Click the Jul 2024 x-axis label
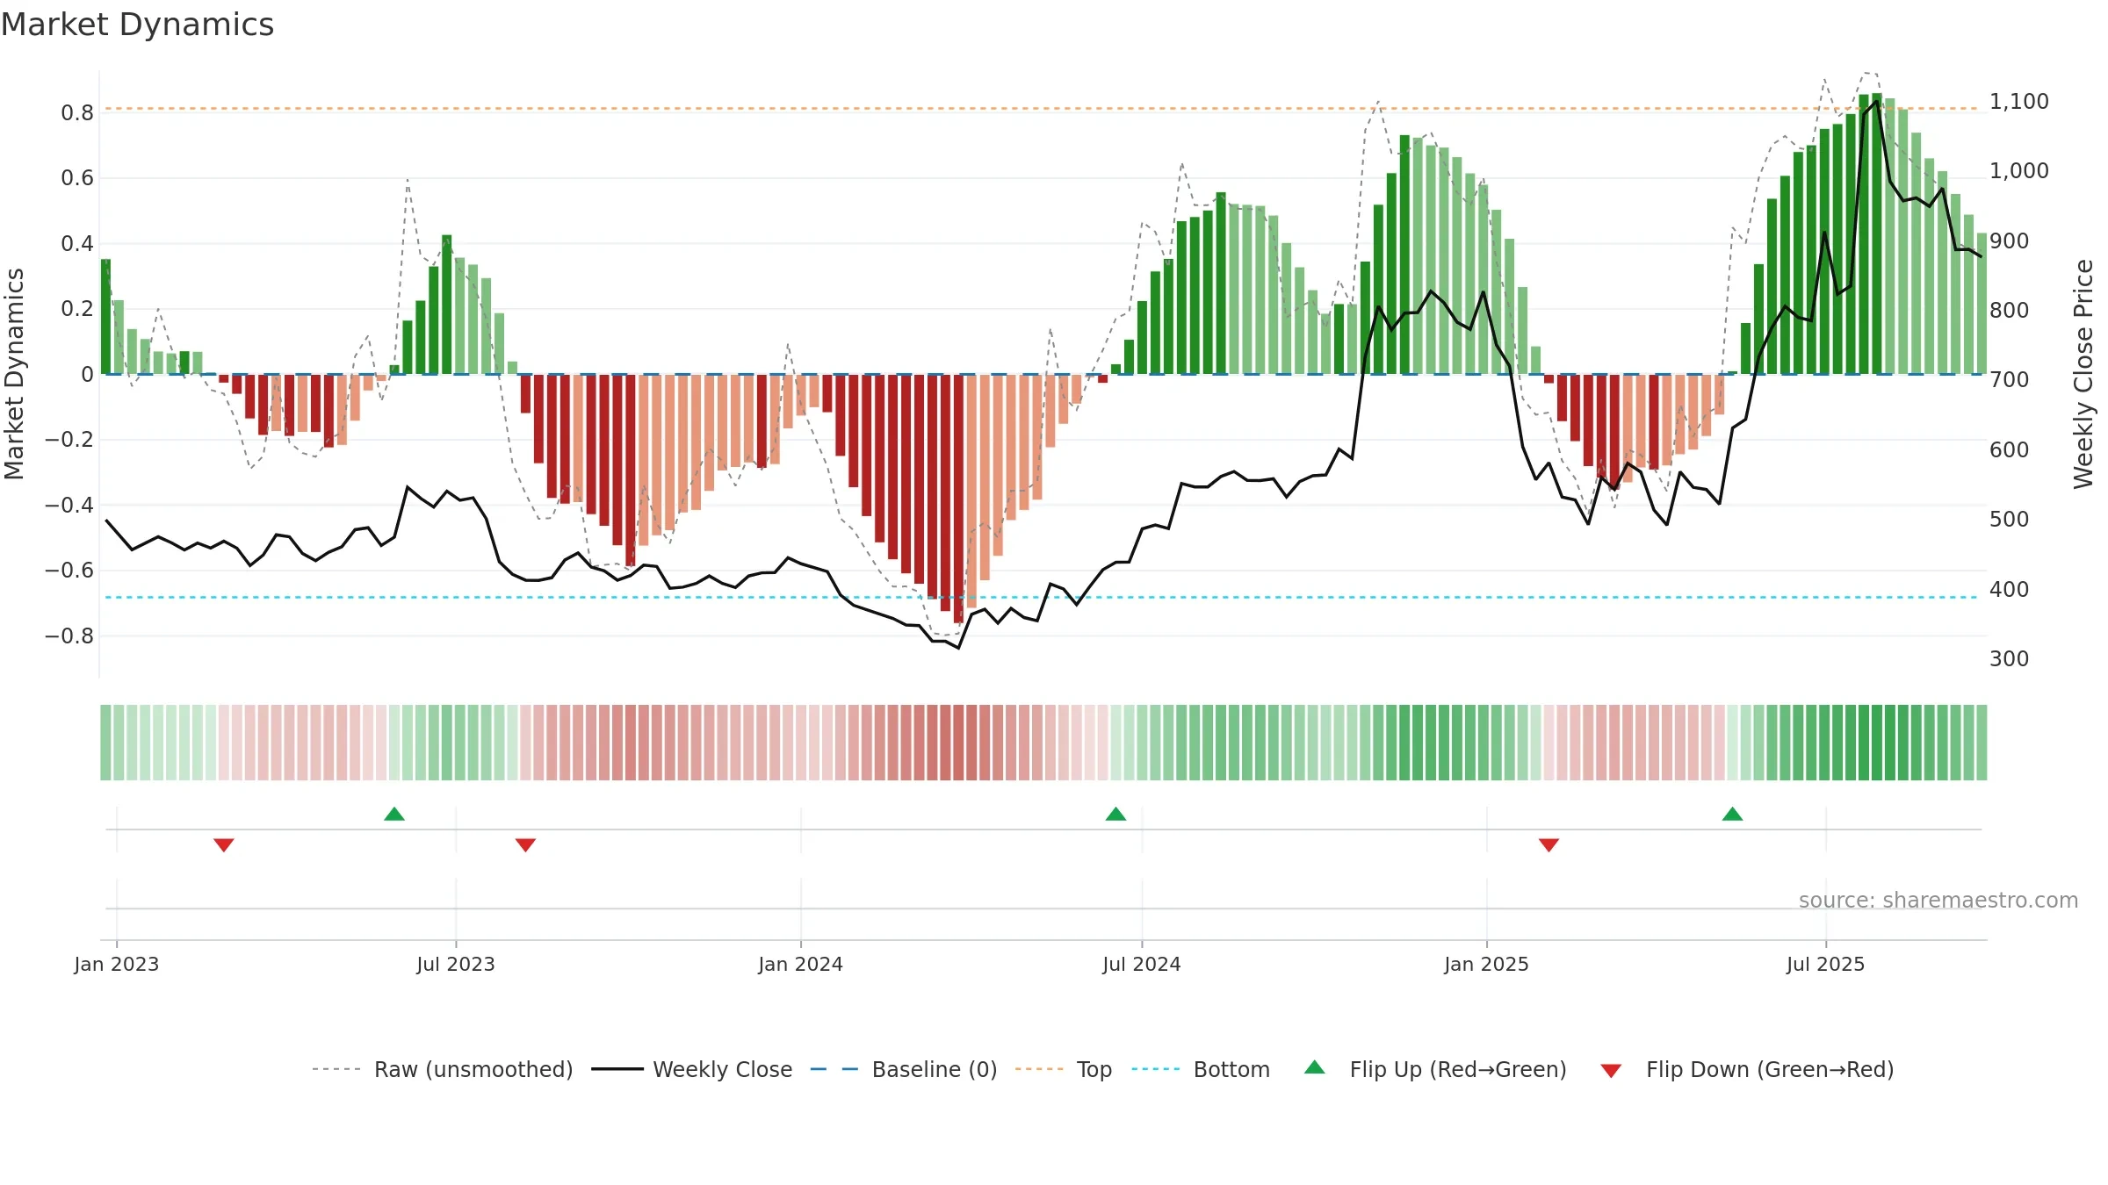Screen dimensions: 2108x1185 point(1142,964)
